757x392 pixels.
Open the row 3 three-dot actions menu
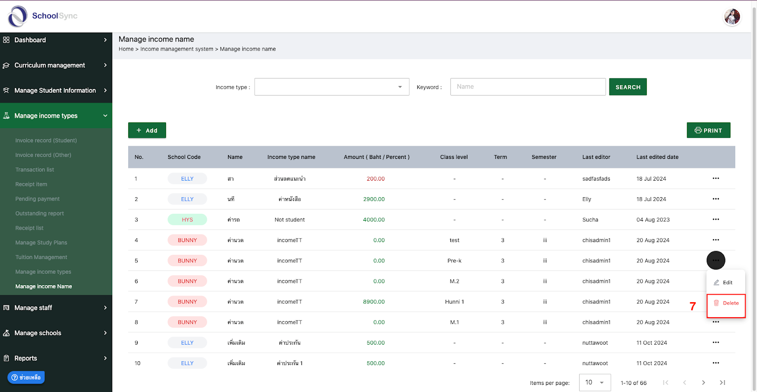tap(716, 219)
